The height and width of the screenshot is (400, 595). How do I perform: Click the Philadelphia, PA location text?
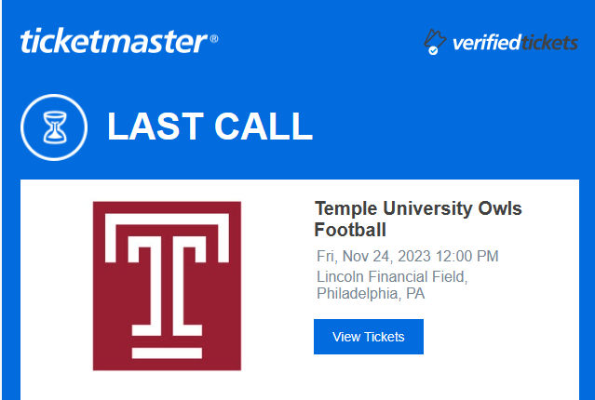(371, 294)
